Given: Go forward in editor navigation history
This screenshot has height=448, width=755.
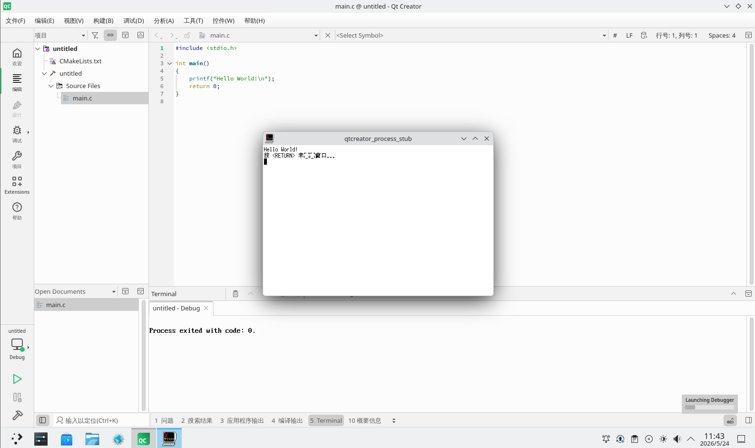Looking at the screenshot, I should [173, 35].
